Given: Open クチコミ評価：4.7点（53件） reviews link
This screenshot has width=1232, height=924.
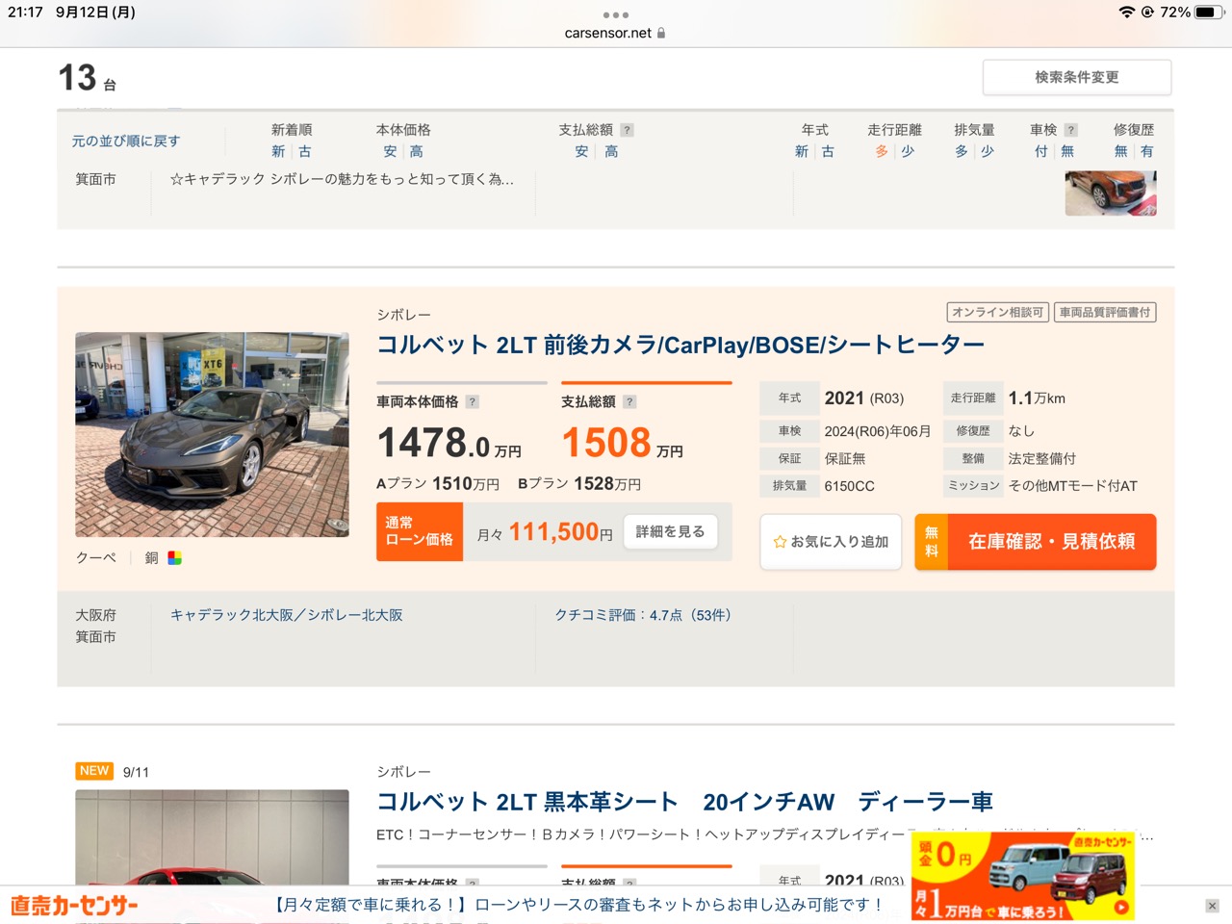Looking at the screenshot, I should coord(643,615).
